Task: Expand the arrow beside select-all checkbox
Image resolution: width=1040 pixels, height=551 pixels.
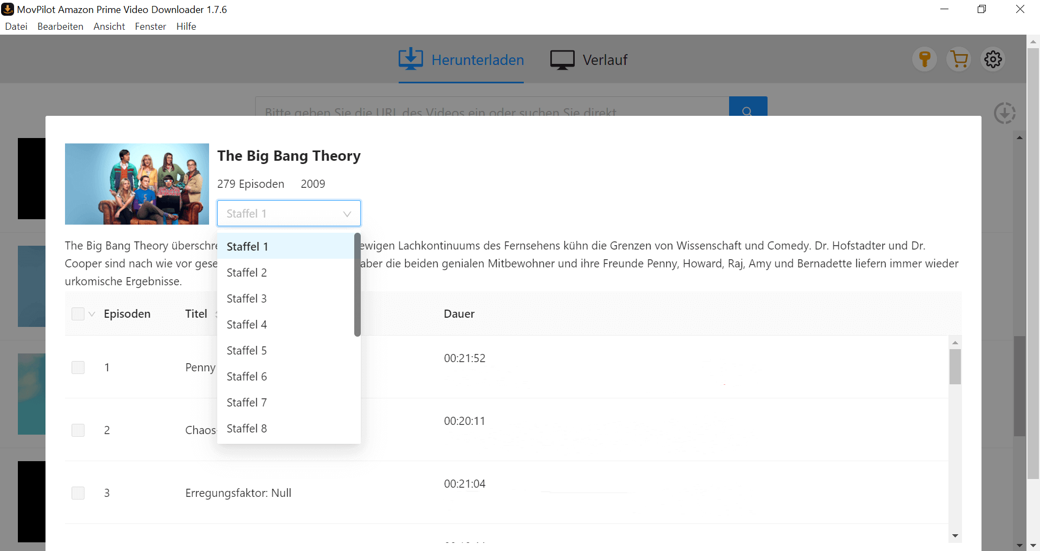Action: tap(92, 314)
